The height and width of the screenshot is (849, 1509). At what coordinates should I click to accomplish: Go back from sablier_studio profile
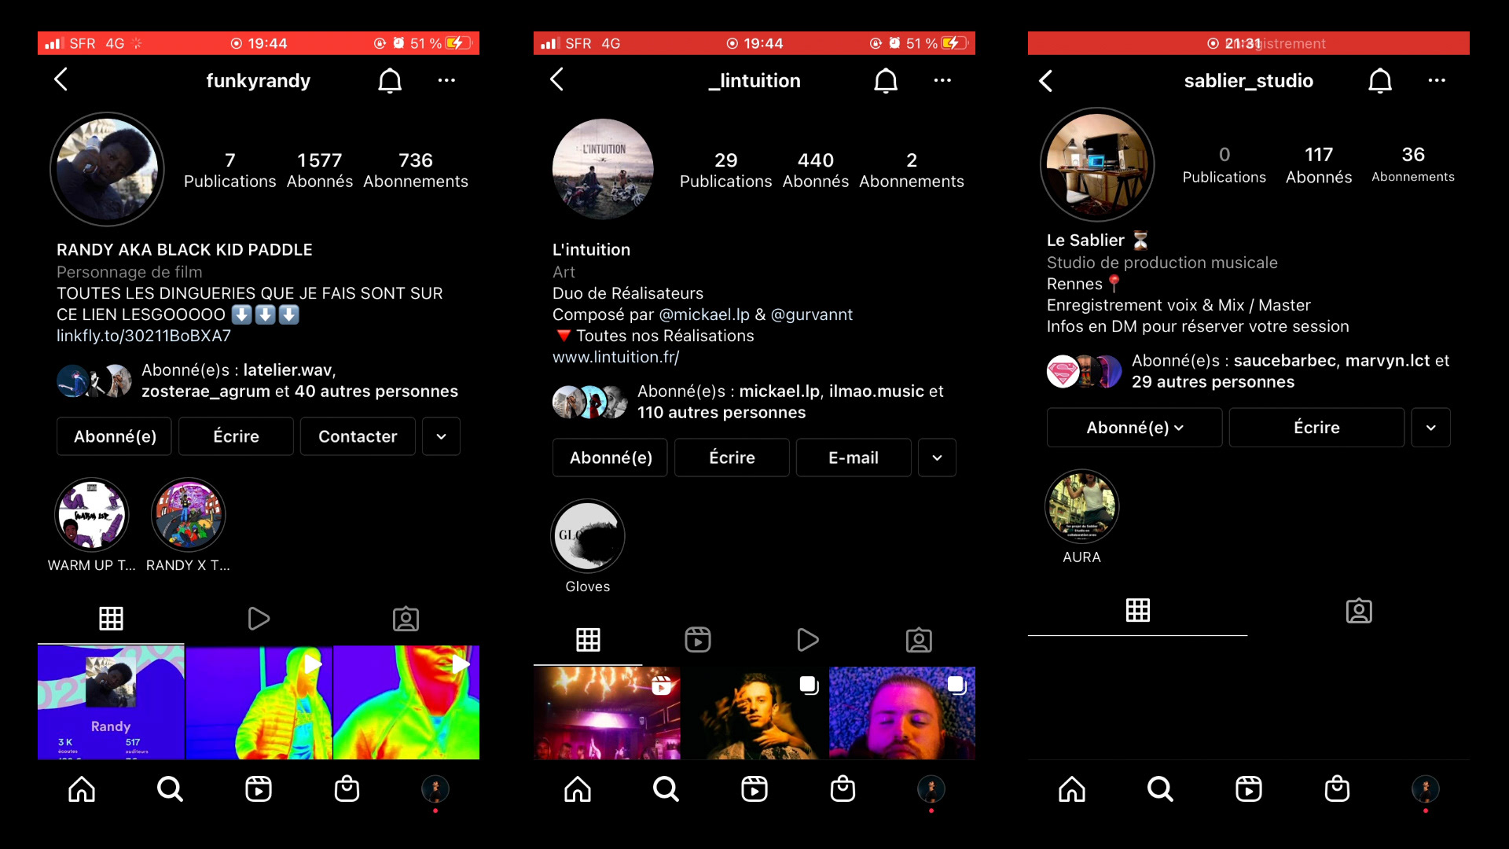pyautogui.click(x=1045, y=80)
